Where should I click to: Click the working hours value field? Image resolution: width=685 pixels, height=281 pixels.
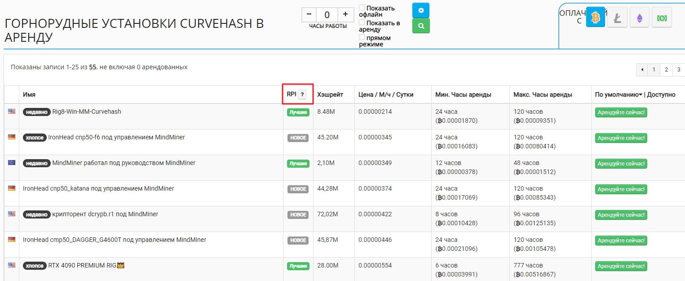pos(327,14)
